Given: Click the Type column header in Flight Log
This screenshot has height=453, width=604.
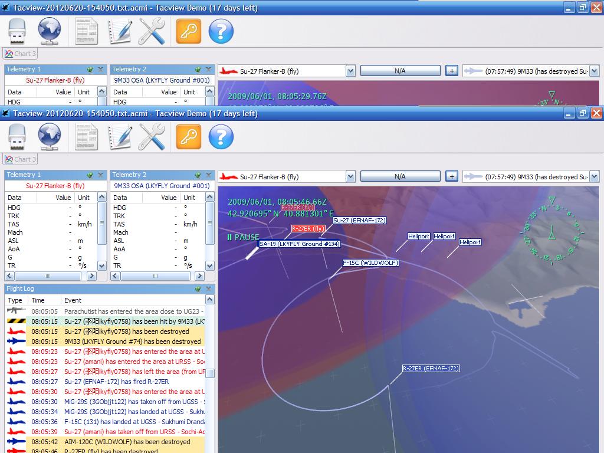Looking at the screenshot, I should click(16, 300).
